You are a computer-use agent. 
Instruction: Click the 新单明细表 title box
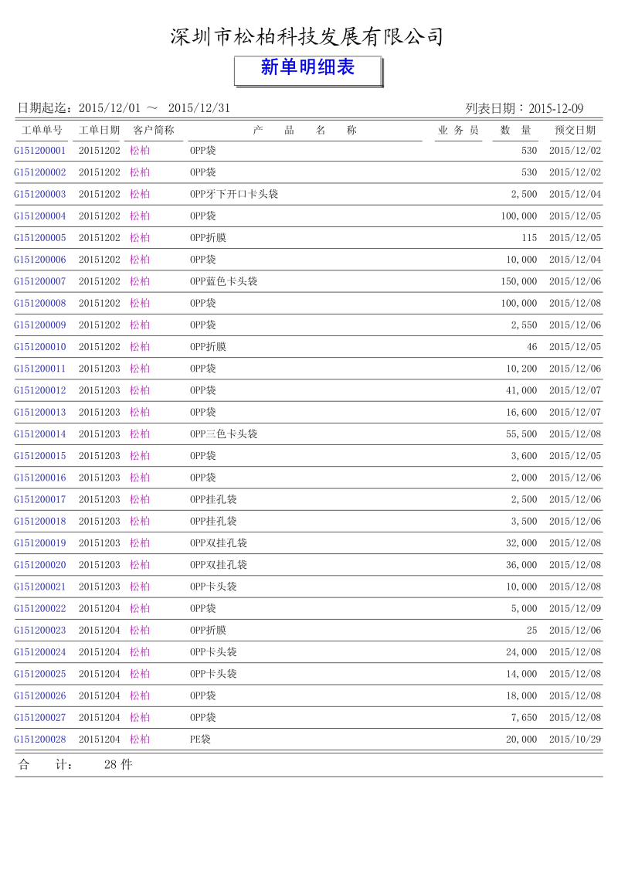307,70
